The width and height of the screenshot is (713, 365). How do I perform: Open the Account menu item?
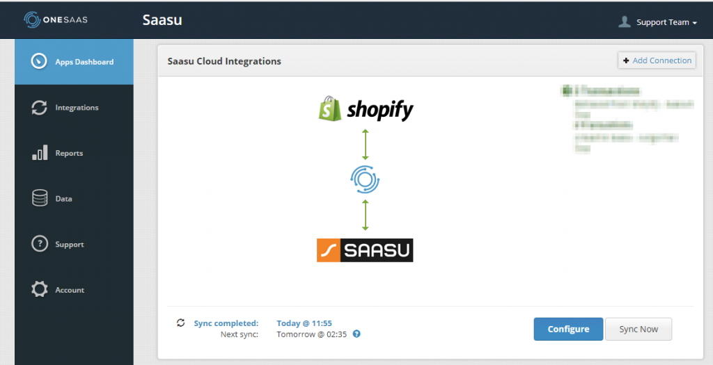(74, 290)
